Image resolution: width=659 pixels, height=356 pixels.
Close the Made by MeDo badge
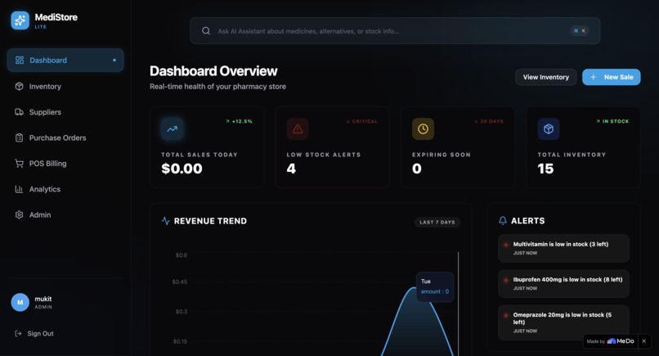pos(643,340)
